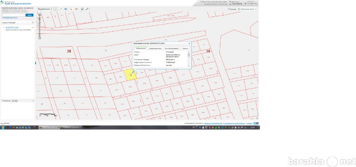Viewport: 356px width, 167px height.
Task: Click the Windows Start button
Action: (3, 128)
